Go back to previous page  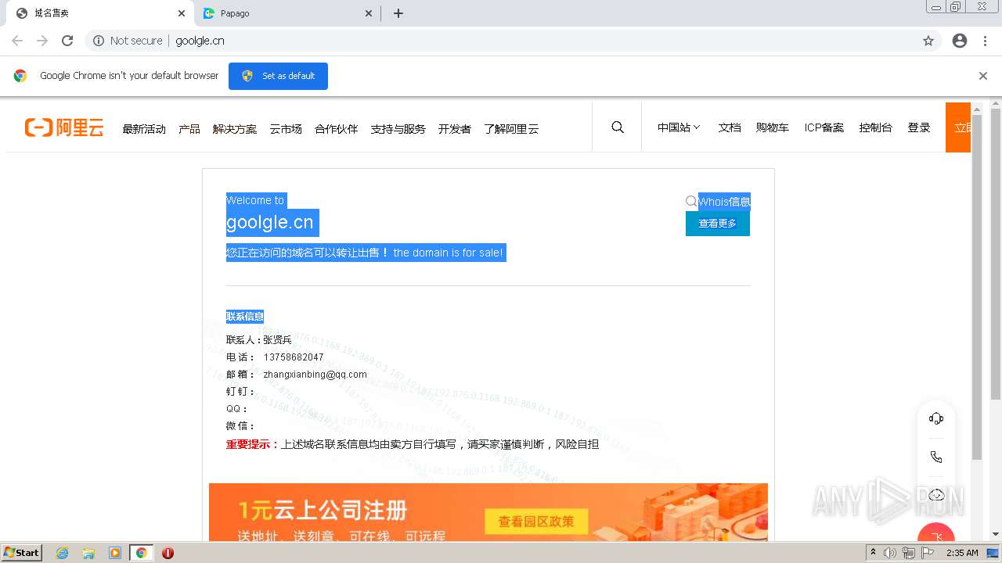point(17,41)
